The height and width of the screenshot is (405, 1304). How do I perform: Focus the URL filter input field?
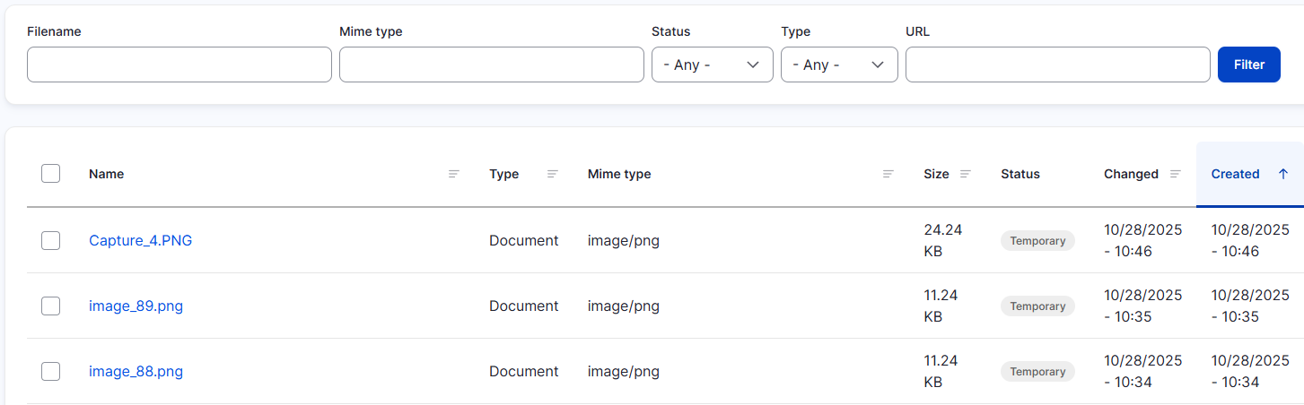tap(1058, 65)
